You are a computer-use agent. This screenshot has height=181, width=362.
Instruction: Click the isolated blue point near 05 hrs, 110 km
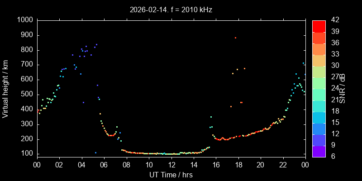95,153
